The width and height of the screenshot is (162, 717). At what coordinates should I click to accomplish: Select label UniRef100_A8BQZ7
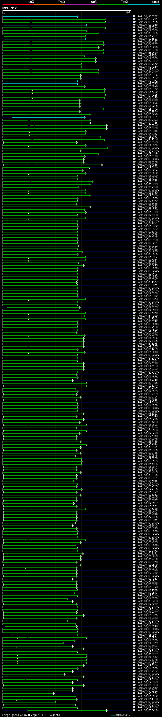click(145, 414)
